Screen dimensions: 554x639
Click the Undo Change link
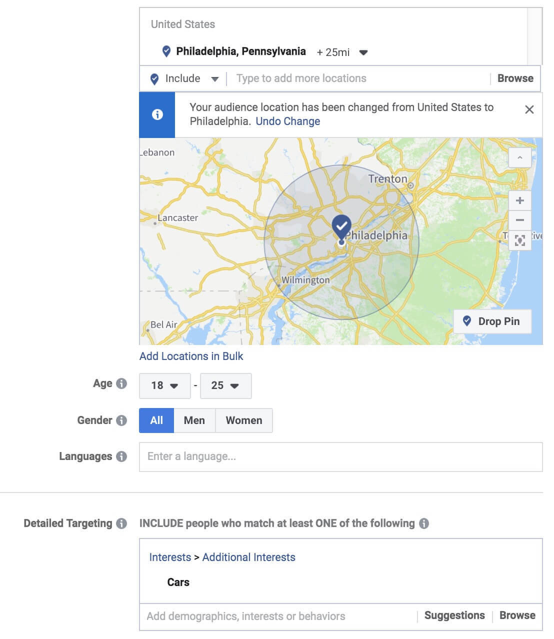pyautogui.click(x=287, y=121)
